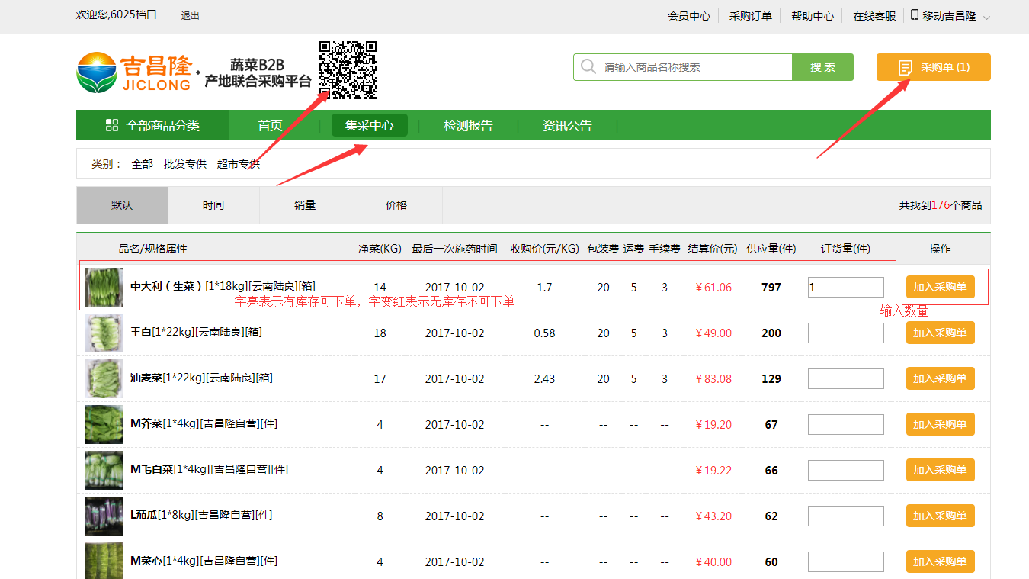Add 王白 to the purchase list
Screen dimensions: 1029x579
[x=940, y=333]
